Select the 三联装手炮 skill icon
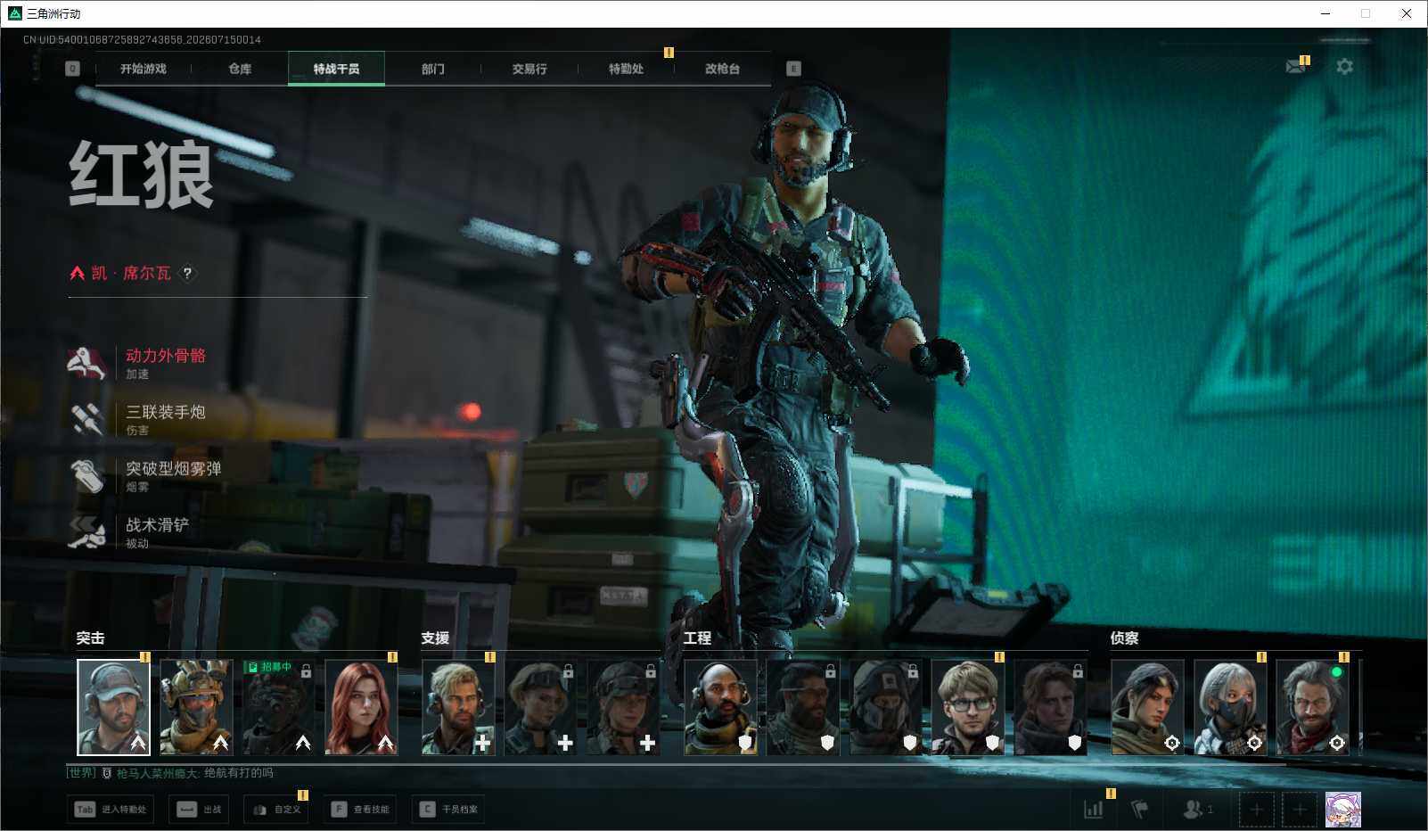 [x=86, y=419]
